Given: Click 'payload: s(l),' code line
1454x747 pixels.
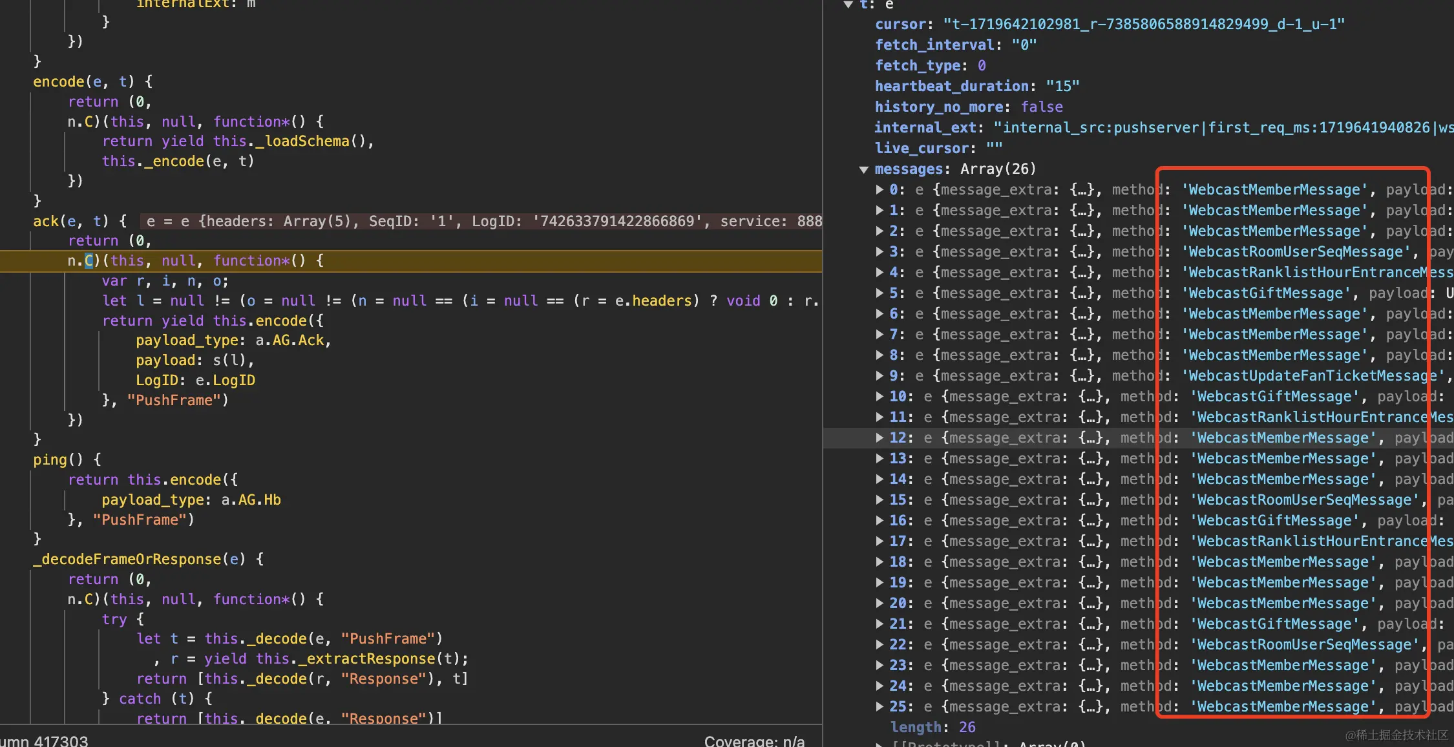Looking at the screenshot, I should [x=195, y=361].
